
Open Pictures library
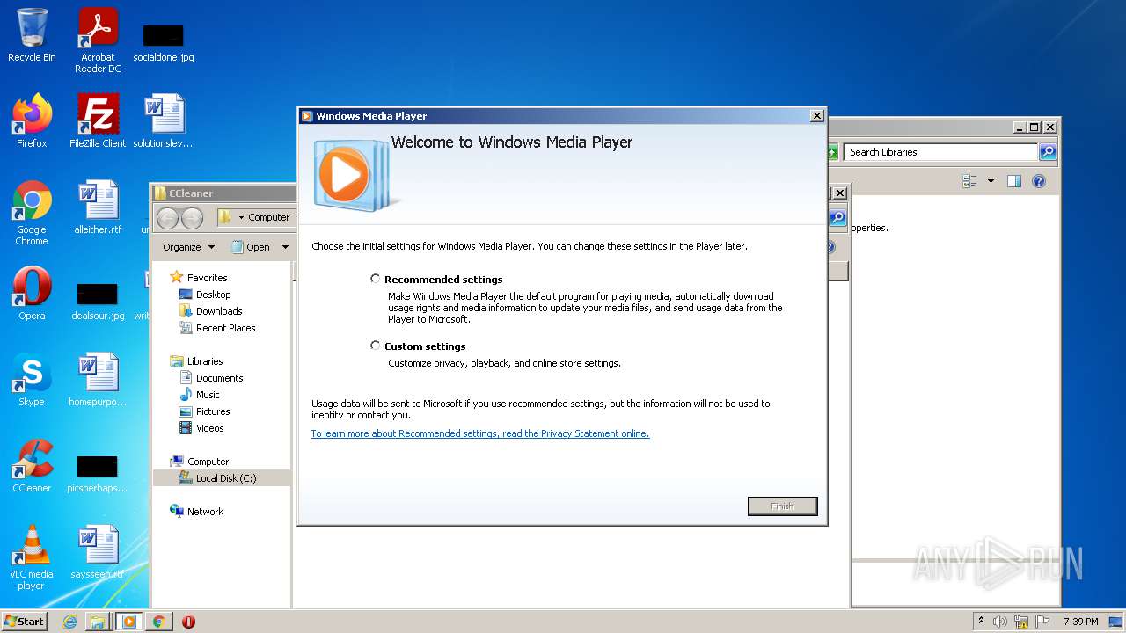[213, 411]
